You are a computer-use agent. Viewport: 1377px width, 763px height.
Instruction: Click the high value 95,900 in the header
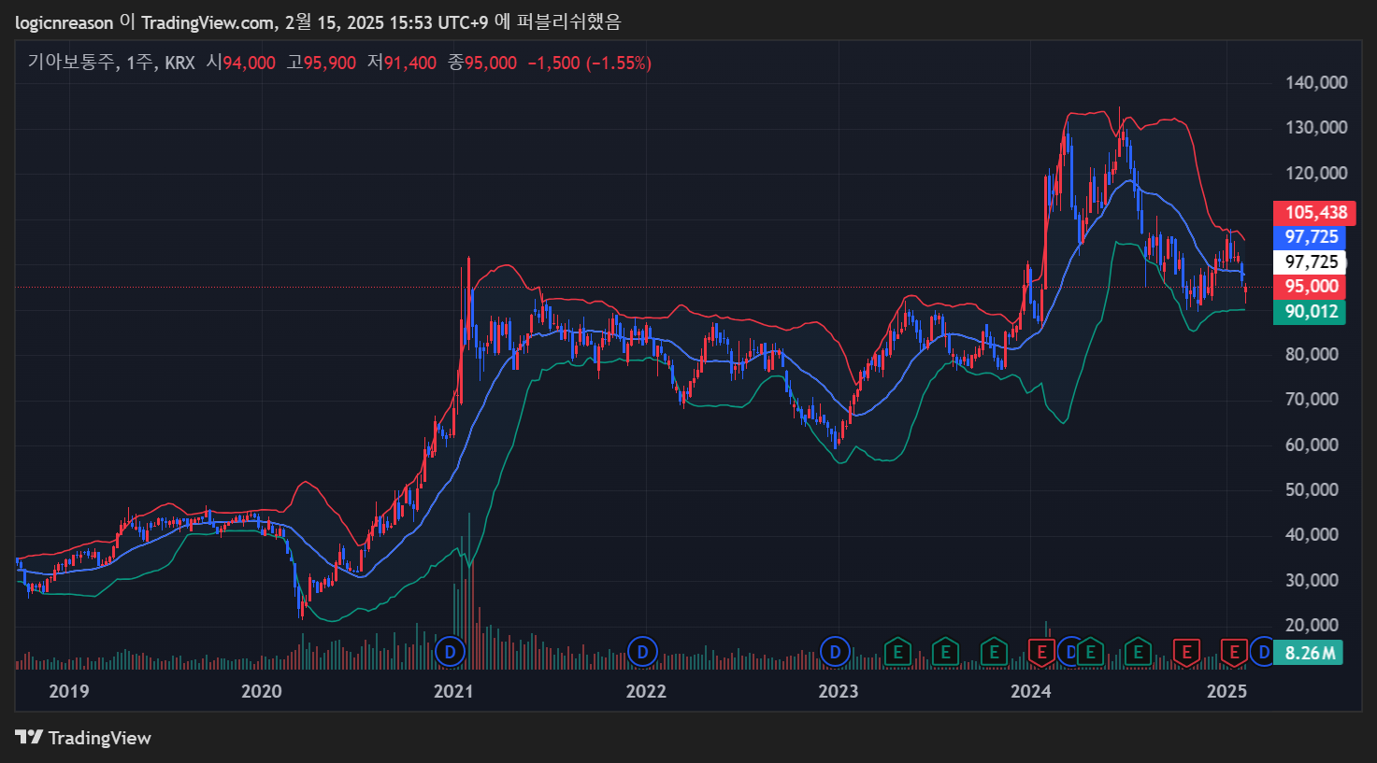click(x=330, y=63)
